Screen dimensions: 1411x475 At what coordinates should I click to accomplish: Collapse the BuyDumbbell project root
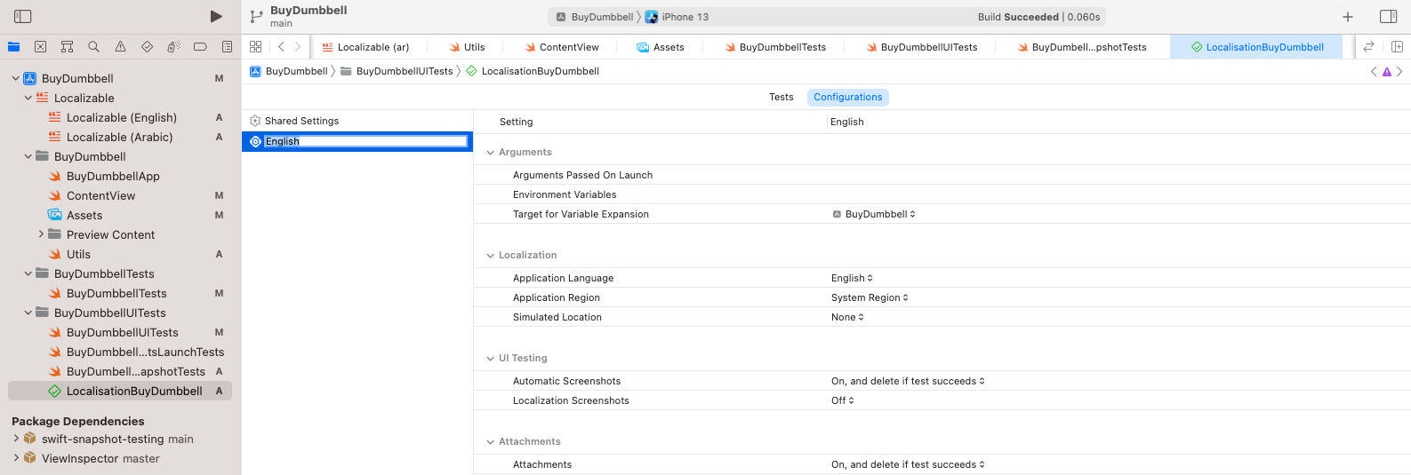pos(16,78)
